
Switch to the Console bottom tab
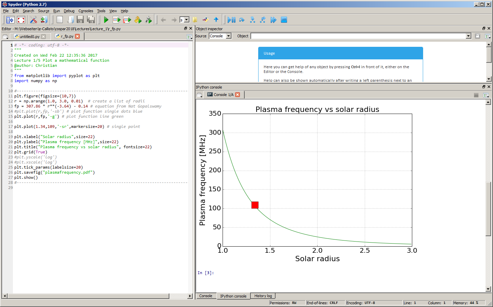(x=206, y=296)
